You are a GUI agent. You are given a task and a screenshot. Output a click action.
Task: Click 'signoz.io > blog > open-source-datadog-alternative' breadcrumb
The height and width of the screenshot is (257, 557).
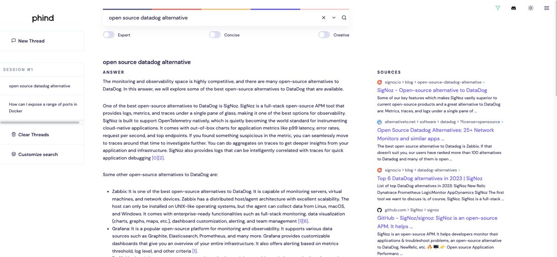tap(433, 82)
